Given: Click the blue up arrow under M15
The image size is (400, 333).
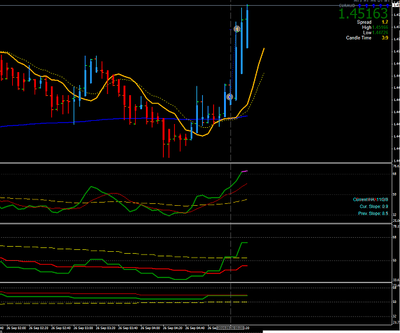Looking at the screenshot, I should click(x=360, y=6).
